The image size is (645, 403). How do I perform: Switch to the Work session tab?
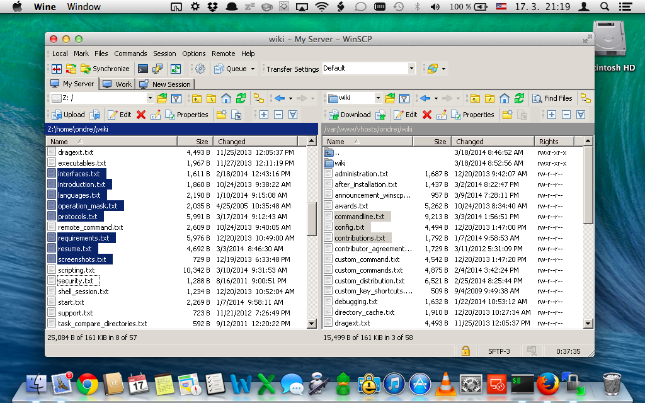point(117,84)
